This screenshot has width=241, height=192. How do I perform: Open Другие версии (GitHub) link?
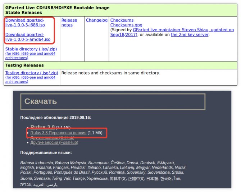52,137
